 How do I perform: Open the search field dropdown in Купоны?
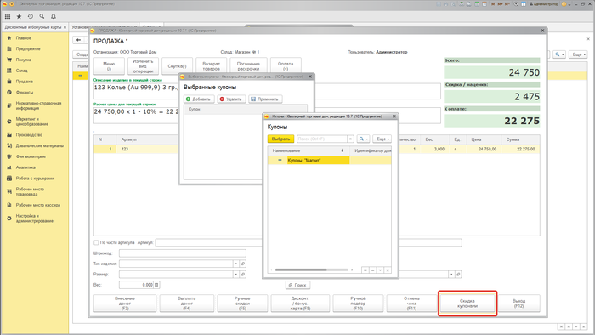(x=350, y=139)
